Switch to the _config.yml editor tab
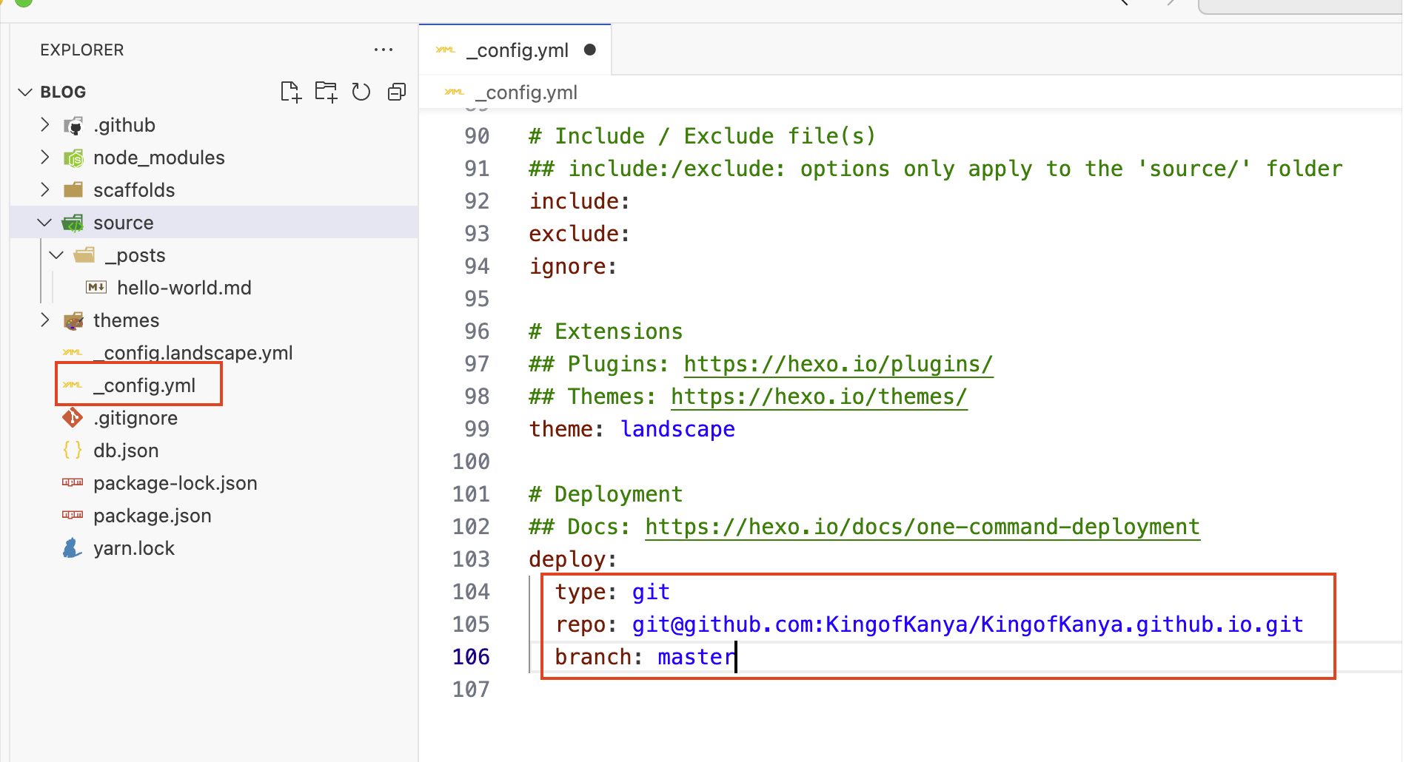The width and height of the screenshot is (1423, 762). tap(515, 50)
